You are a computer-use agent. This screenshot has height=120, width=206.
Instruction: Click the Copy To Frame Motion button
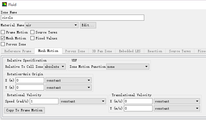point(24,110)
